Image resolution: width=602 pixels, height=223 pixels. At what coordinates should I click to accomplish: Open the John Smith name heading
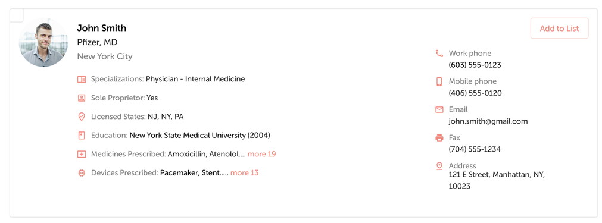point(101,28)
